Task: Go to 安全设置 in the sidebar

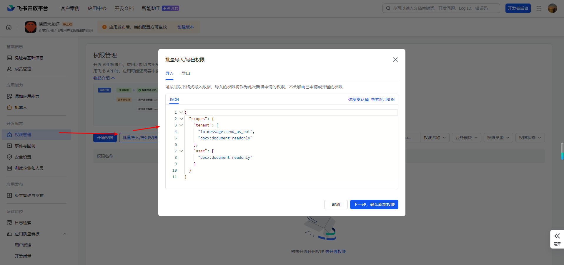Action: pyautogui.click(x=22, y=157)
